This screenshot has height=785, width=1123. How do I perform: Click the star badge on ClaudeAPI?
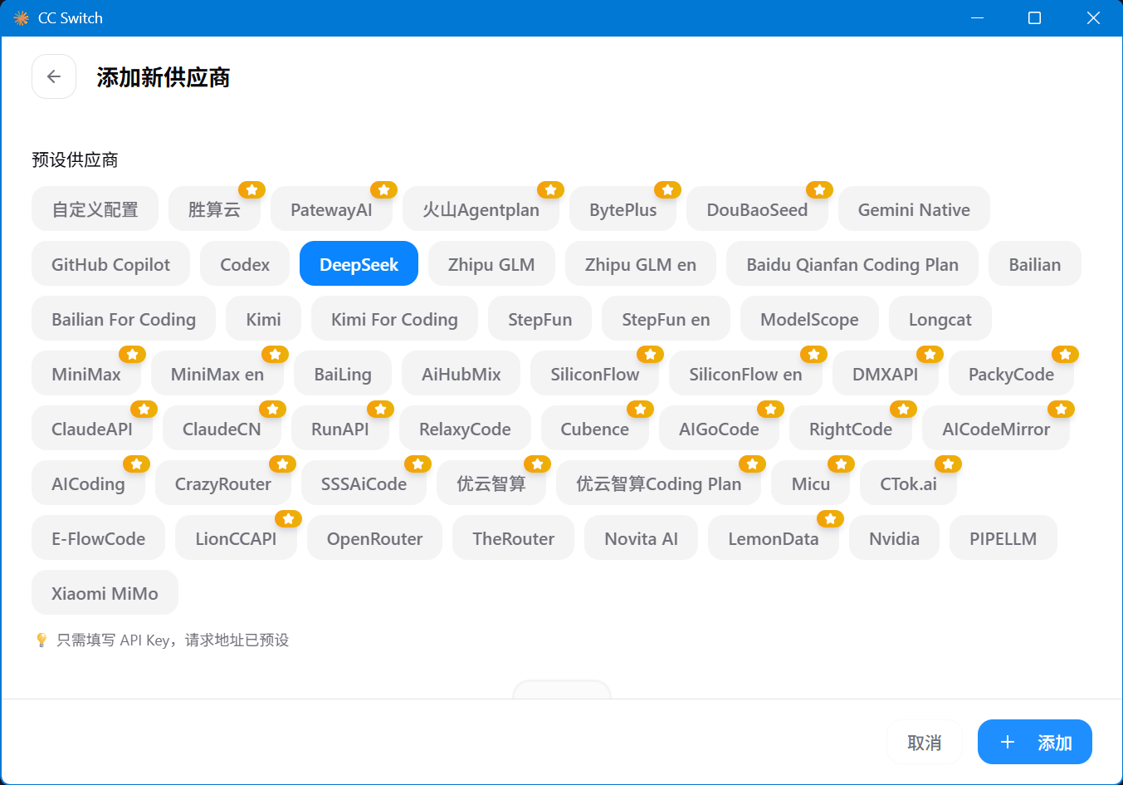coord(144,410)
